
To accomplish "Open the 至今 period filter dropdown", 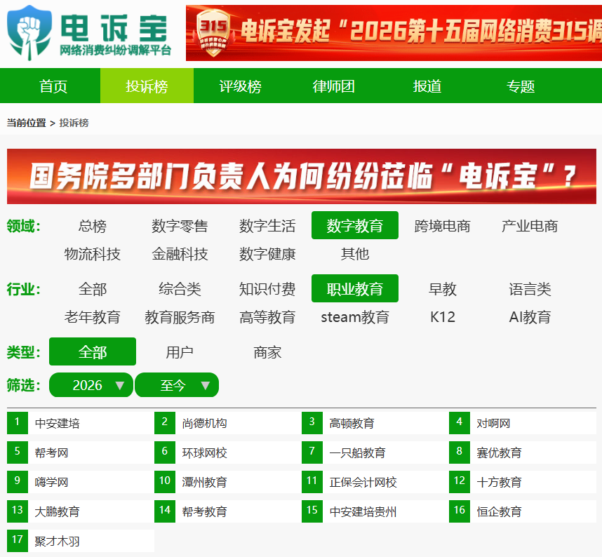I will coord(177,385).
